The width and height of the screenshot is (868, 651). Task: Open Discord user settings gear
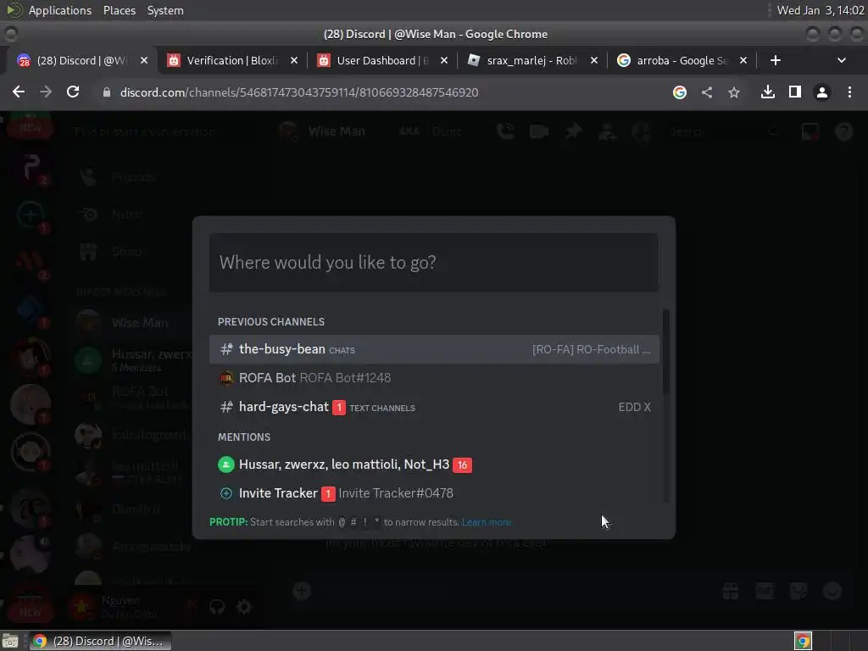click(243, 607)
